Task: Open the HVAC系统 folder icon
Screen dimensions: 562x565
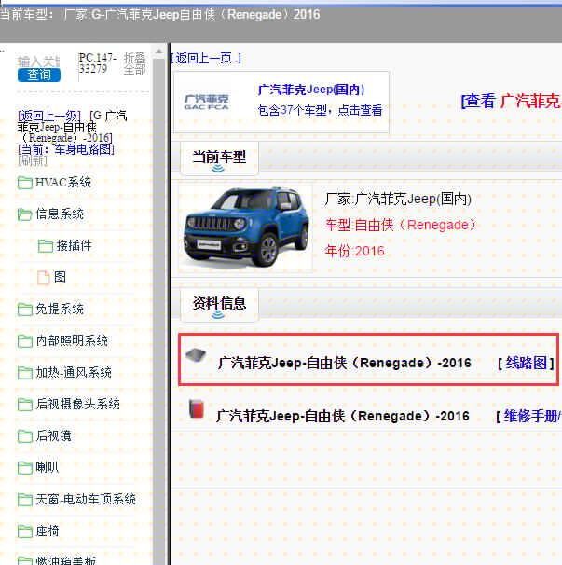Action: pos(25,183)
